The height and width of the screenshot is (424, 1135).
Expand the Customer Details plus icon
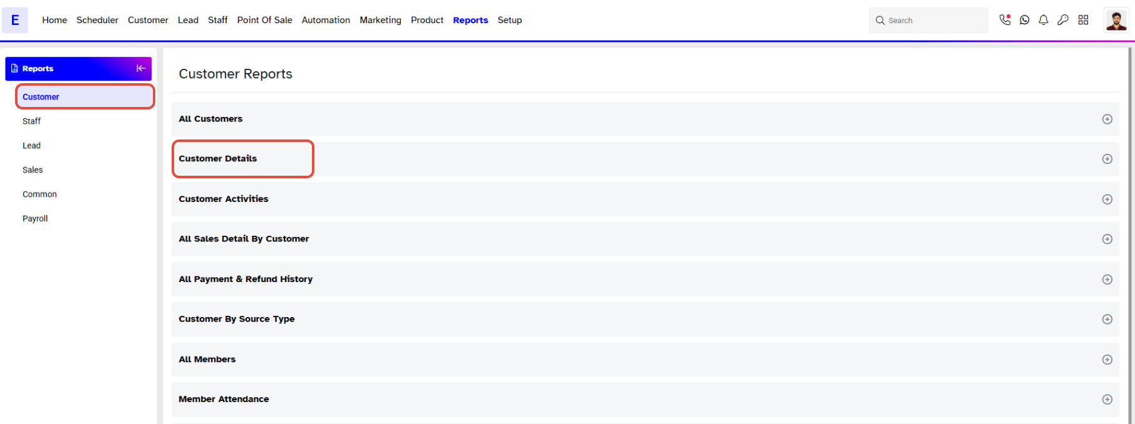(x=1107, y=159)
